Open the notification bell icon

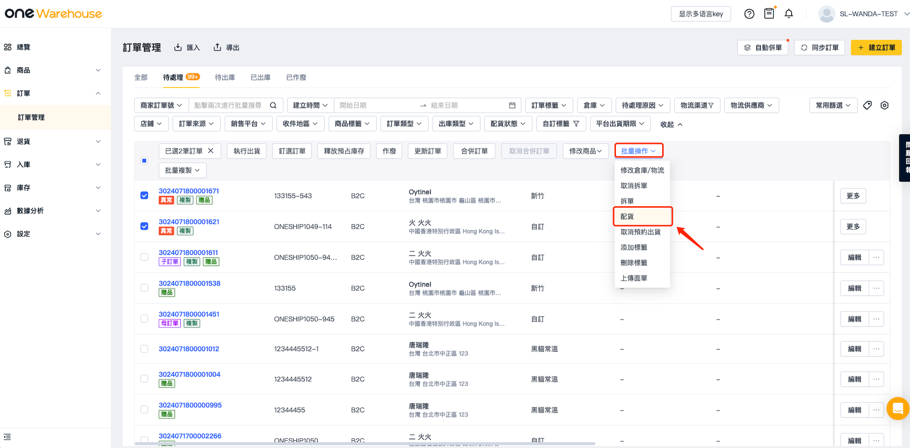tap(788, 14)
